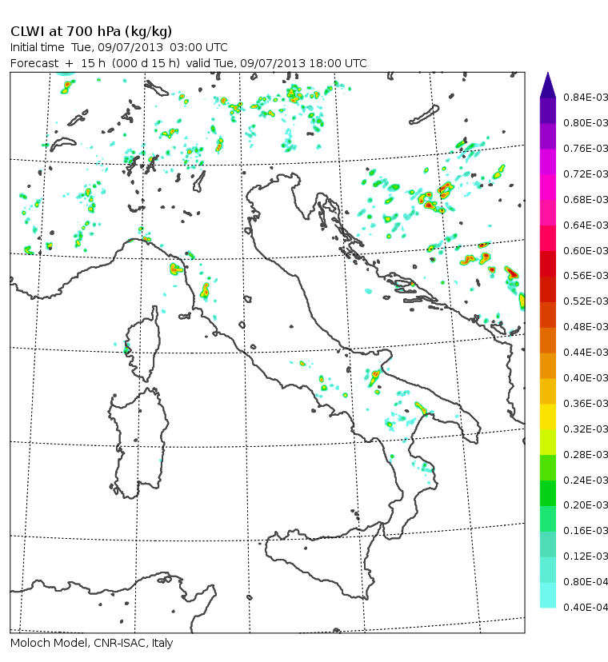Click the 0.56E-03 colorbar label

pos(586,276)
